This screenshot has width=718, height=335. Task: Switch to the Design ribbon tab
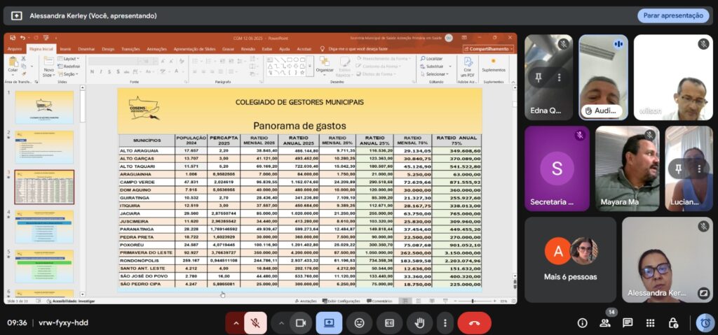pyautogui.click(x=108, y=49)
